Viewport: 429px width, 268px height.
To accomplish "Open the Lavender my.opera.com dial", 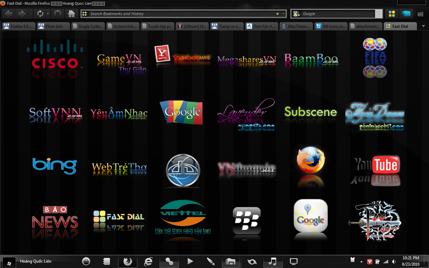I will [246, 114].
